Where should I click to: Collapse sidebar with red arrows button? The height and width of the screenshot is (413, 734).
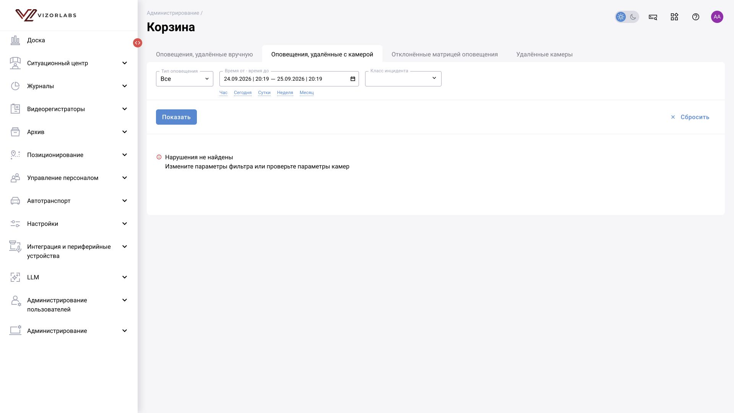pyautogui.click(x=138, y=43)
